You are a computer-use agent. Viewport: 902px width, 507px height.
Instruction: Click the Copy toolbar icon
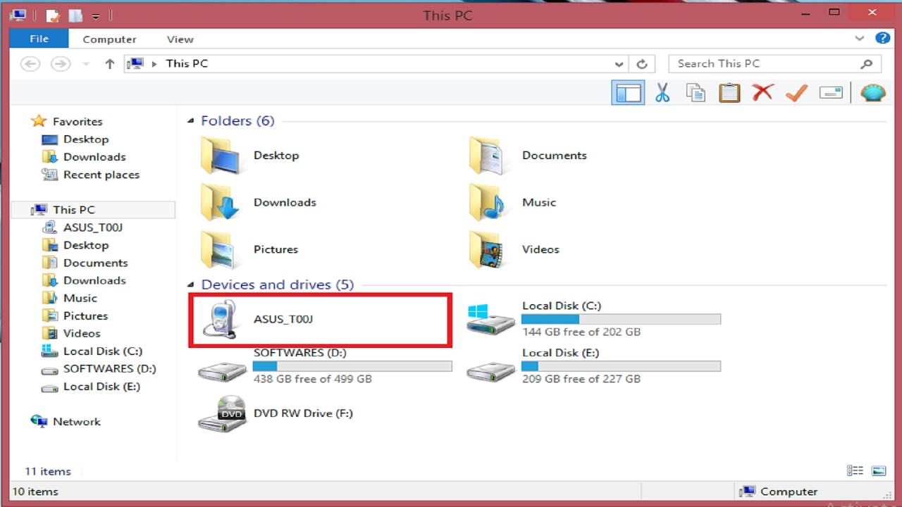click(x=696, y=92)
